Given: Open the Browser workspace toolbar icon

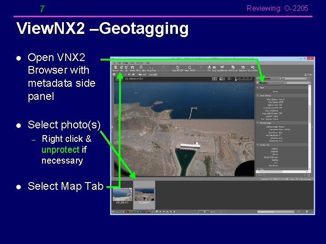Looking at the screenshot, I should pos(115,69).
